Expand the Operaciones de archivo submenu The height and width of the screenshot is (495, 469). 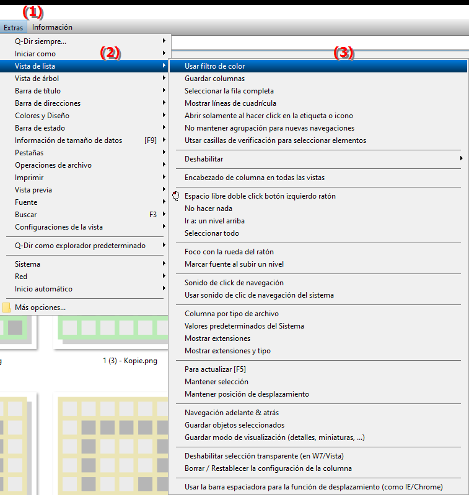coord(85,165)
